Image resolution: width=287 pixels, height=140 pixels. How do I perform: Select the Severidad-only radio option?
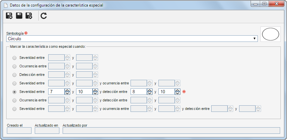(14, 58)
